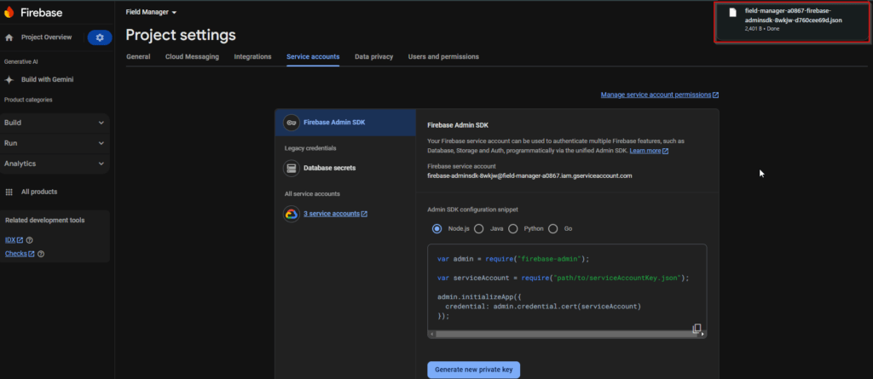Open the Users and permissions tab

coord(443,57)
